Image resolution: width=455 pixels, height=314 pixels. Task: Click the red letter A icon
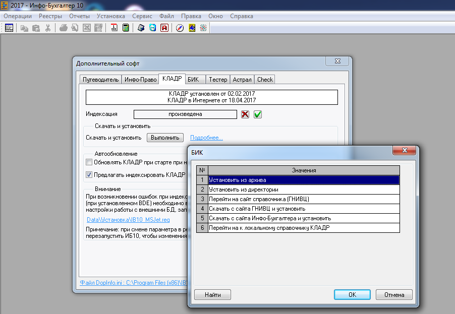click(x=164, y=28)
